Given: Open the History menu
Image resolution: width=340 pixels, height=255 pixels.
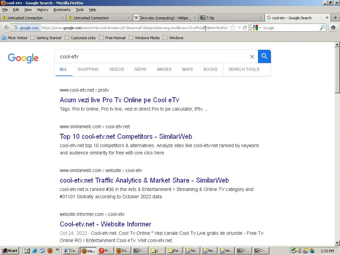Looking at the screenshot, I should click(42, 10).
